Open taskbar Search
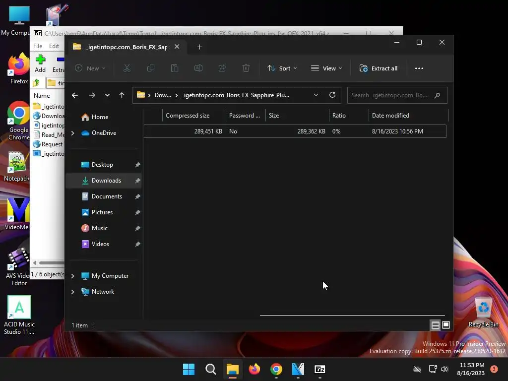 (210, 369)
